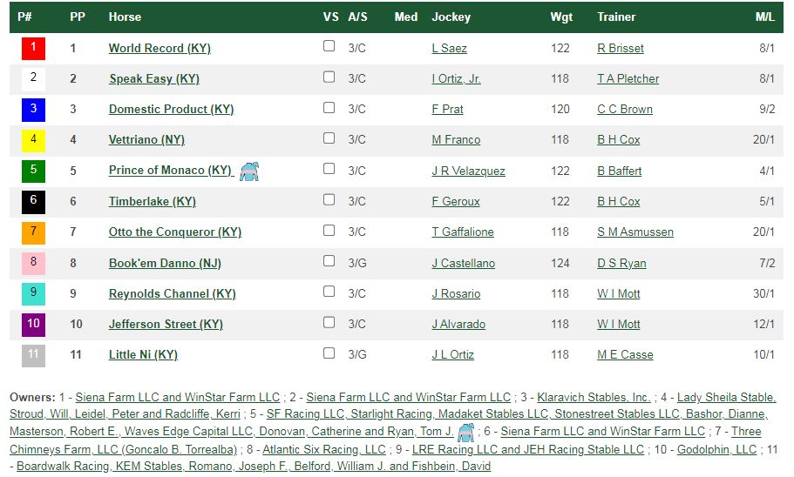Click jockey silks icon beside Prince of Monaco
The height and width of the screenshot is (477, 794).
pos(249,171)
